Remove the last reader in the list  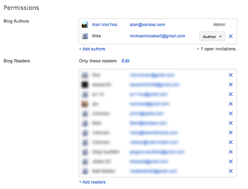point(231,171)
